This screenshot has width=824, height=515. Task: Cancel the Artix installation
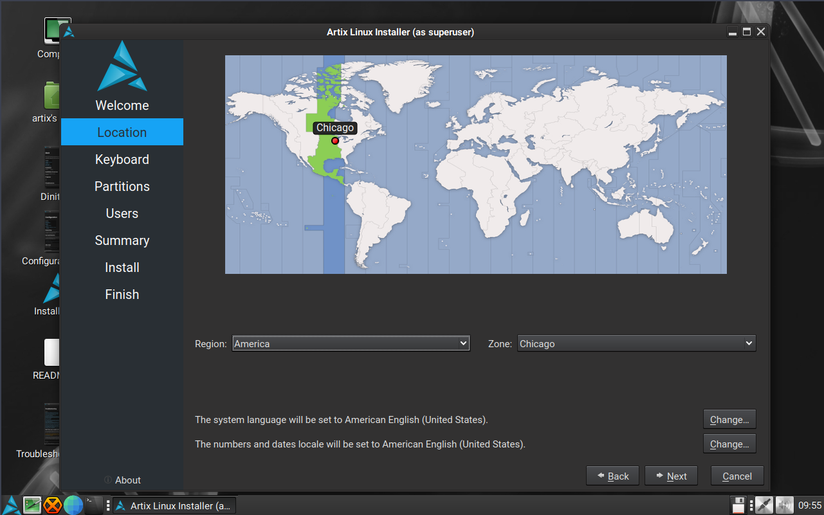tap(737, 476)
